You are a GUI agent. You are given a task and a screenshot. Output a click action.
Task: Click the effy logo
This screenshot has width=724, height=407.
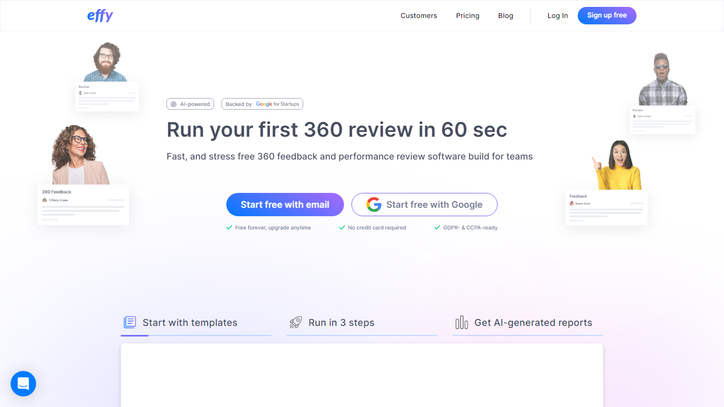(x=100, y=16)
